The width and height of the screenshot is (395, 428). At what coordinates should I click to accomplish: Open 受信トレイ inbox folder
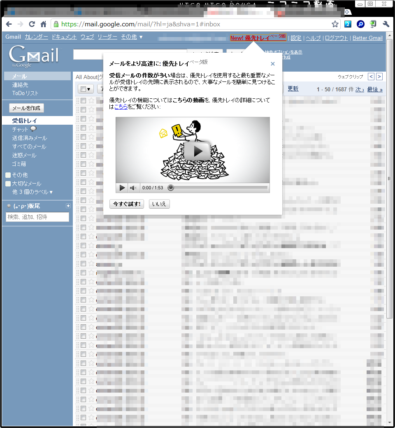pos(25,121)
